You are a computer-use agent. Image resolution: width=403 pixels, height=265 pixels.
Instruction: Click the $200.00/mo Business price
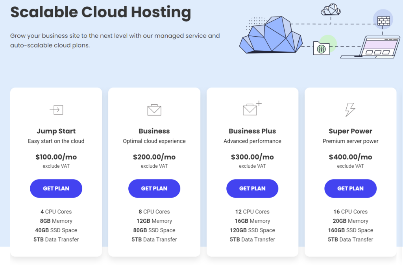pyautogui.click(x=154, y=157)
